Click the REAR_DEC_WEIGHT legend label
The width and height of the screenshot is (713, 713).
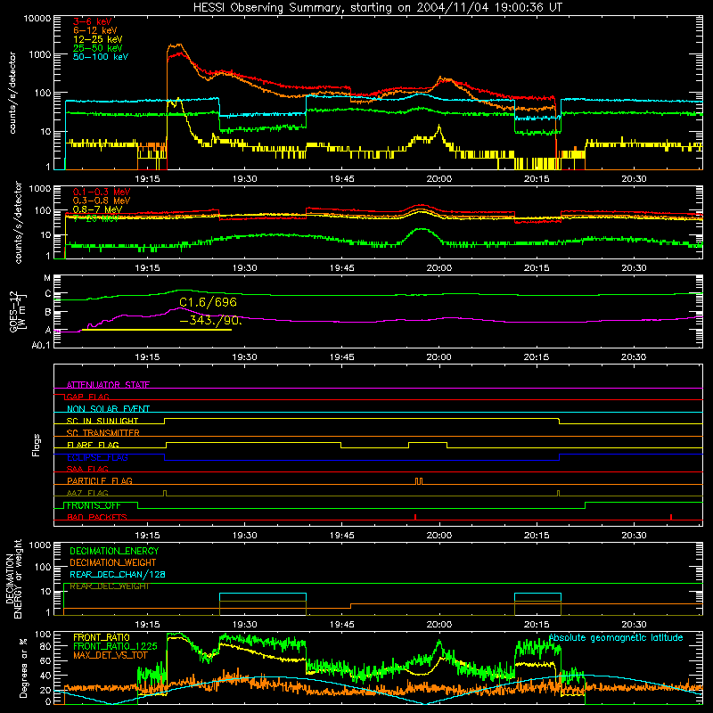coord(110,586)
